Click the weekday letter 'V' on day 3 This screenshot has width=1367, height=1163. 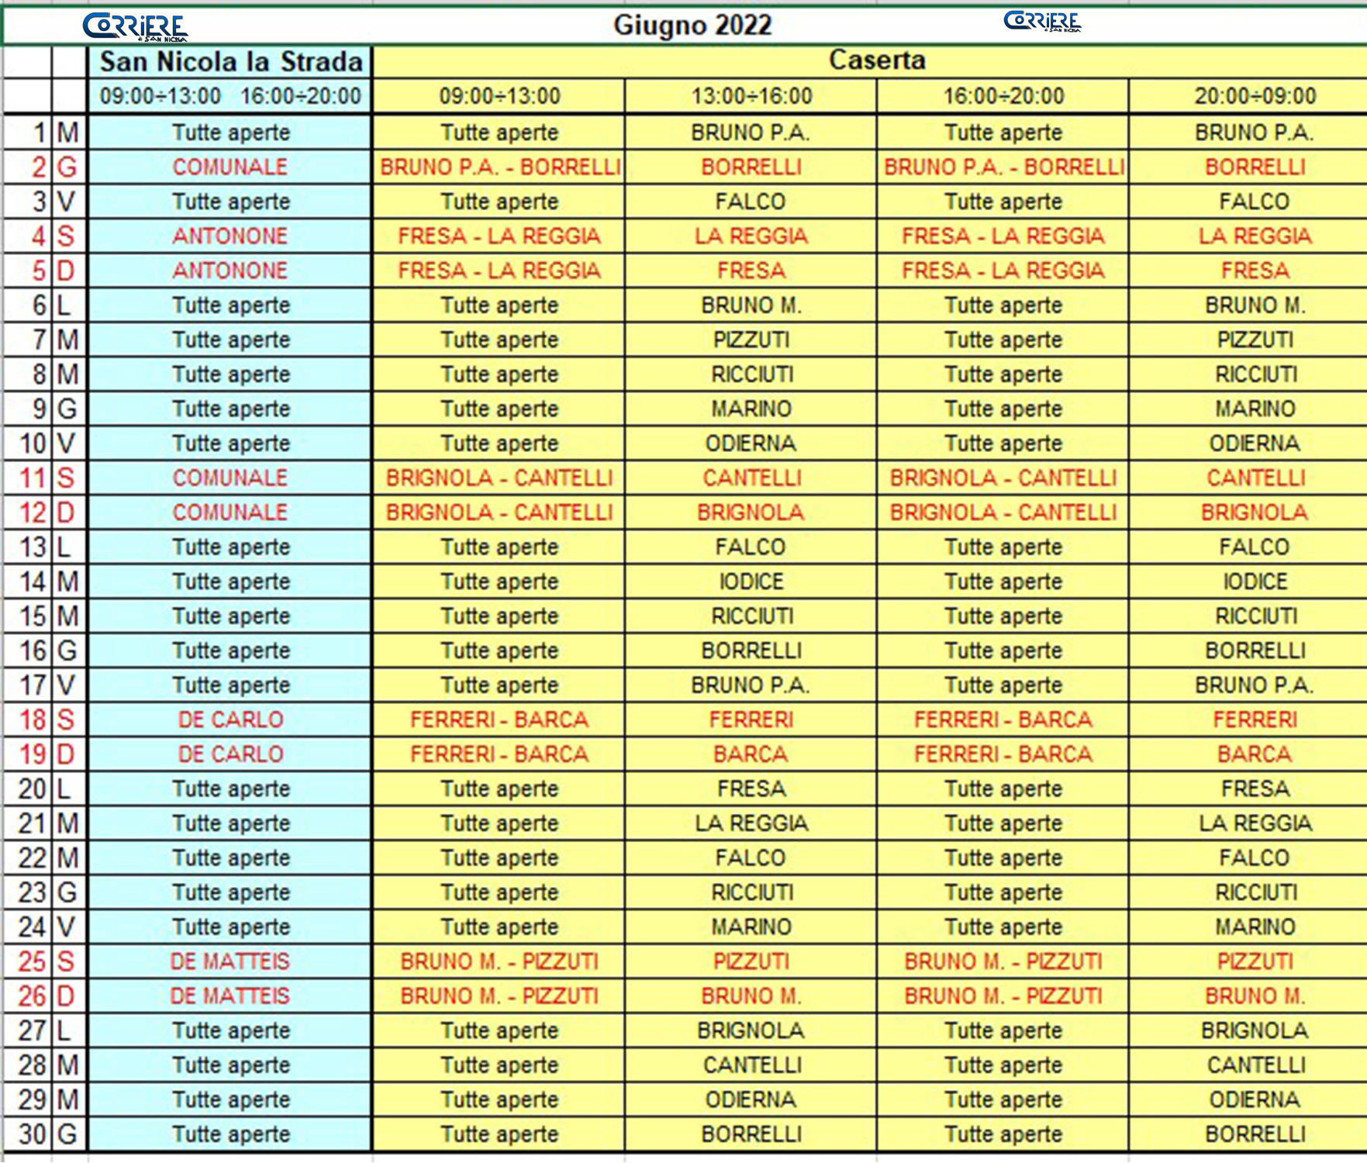pos(67,202)
